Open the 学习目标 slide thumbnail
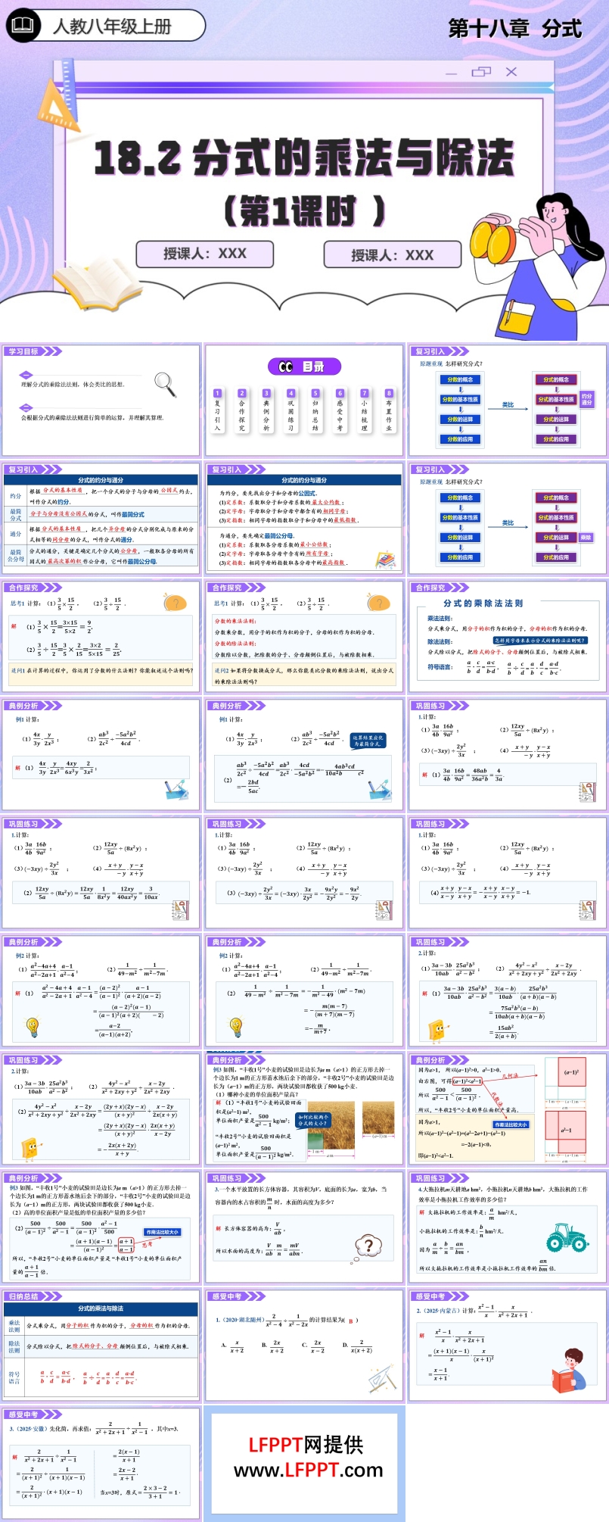 [101, 401]
